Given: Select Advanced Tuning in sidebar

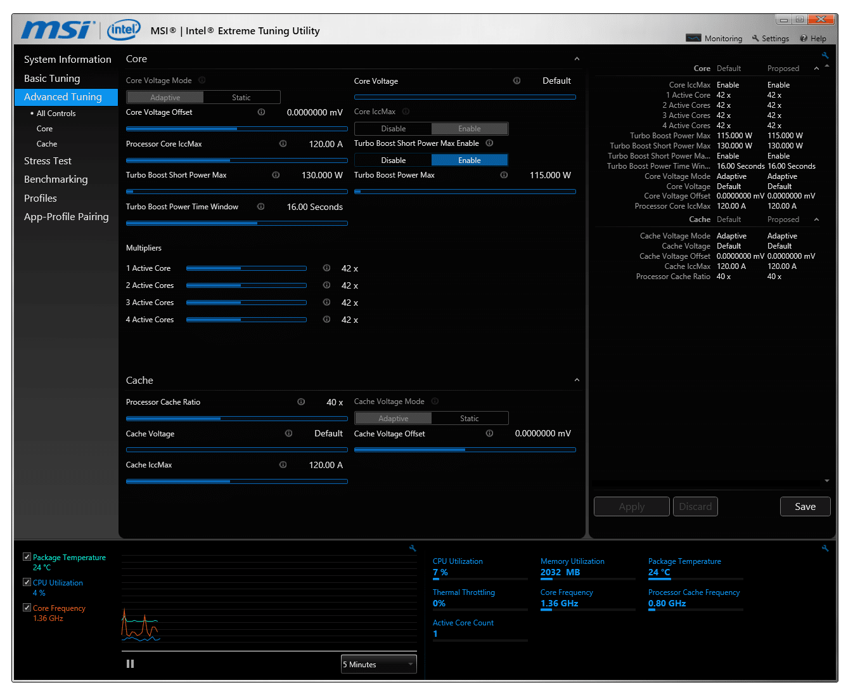Looking at the screenshot, I should click(x=66, y=97).
